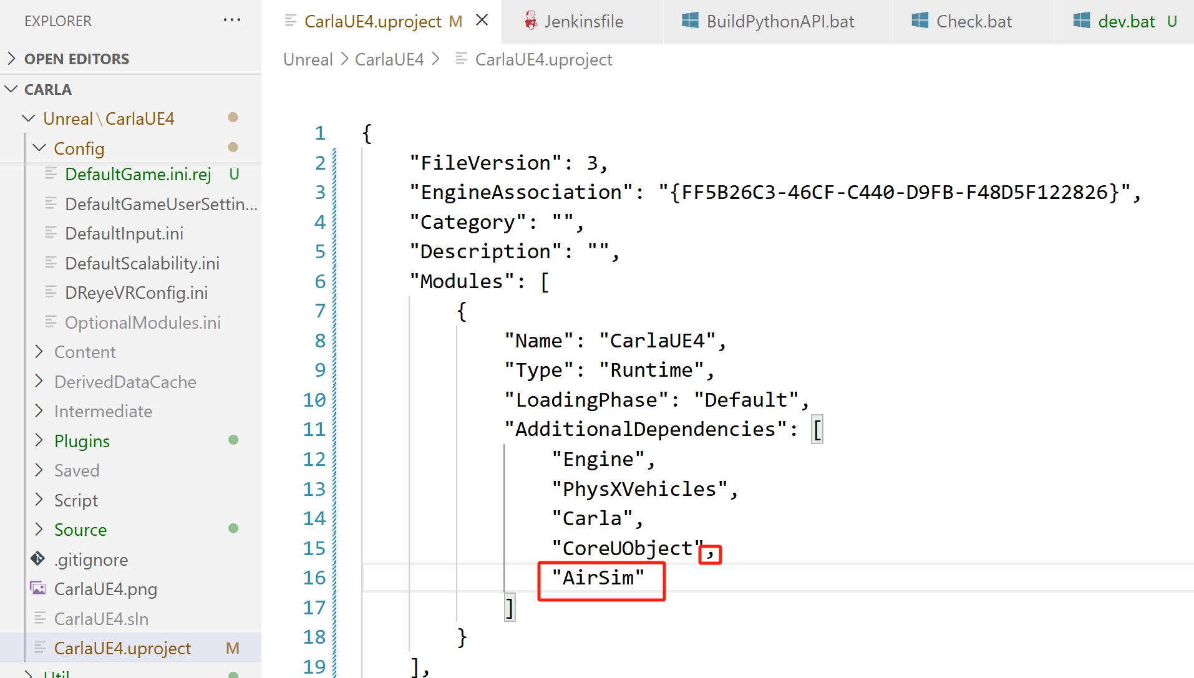Click the file icon in breadcrumb CarlaUE4.uproject
This screenshot has width=1194, height=678.
pyautogui.click(x=461, y=59)
